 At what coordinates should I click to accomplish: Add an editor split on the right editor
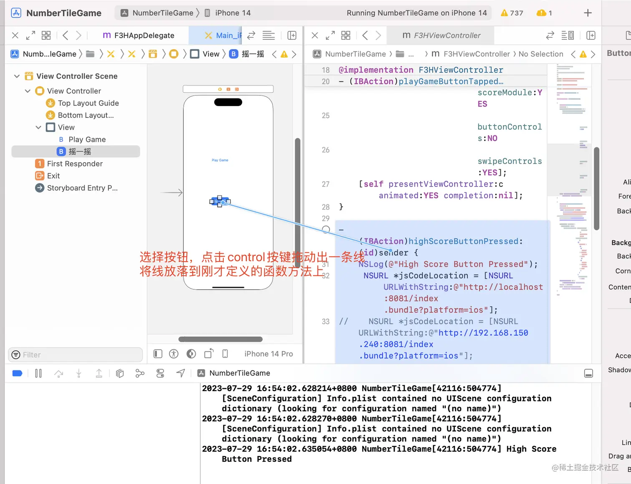591,35
